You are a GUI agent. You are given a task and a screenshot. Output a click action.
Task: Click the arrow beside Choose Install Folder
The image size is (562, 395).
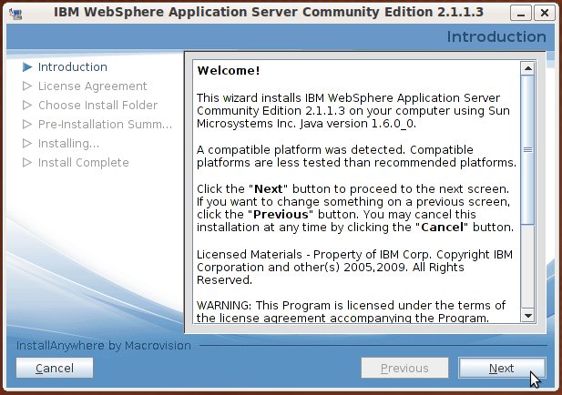[x=27, y=106]
